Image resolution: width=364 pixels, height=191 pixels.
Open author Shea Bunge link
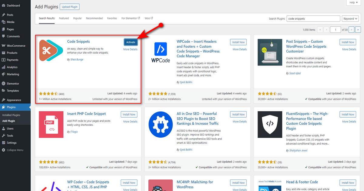(x=76, y=60)
